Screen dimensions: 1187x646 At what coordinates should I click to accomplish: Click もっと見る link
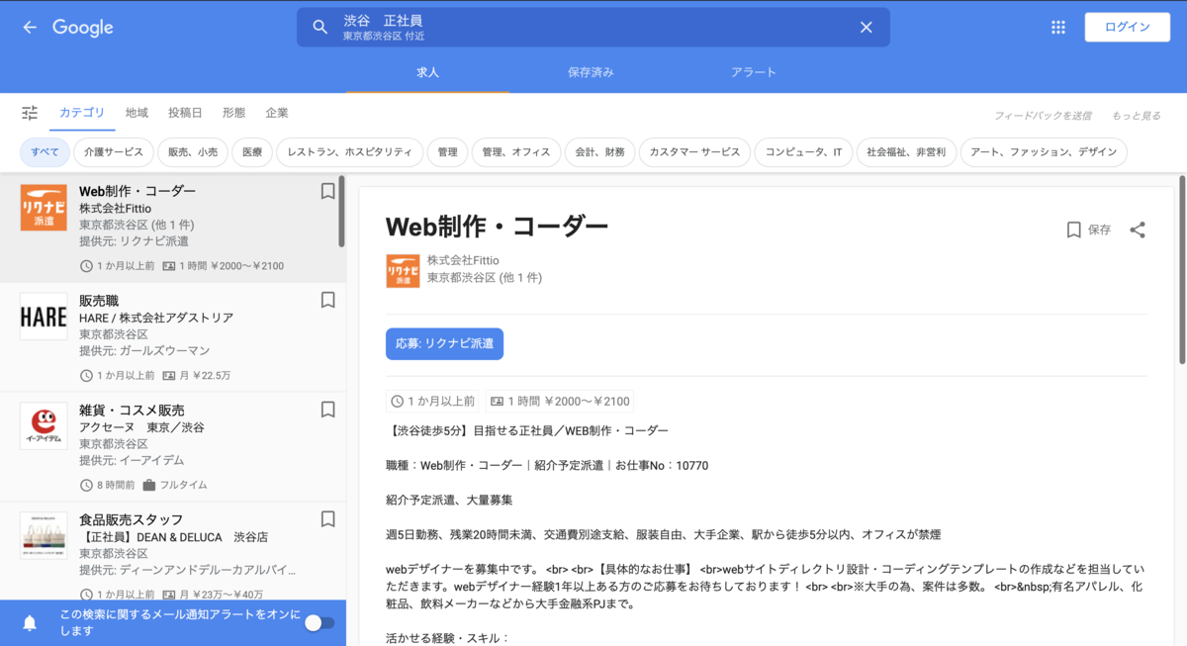tap(1136, 116)
